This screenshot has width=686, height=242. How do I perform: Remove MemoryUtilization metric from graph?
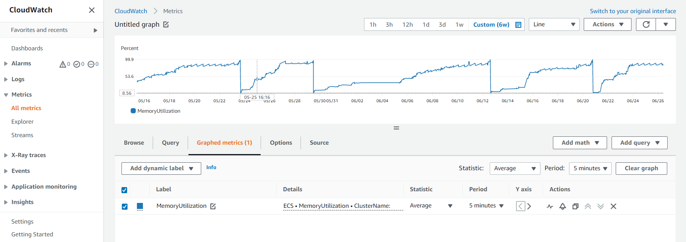point(613,206)
